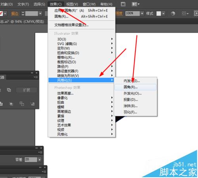Expand the 艺术效果 submenu
Viewport: 198px width, 178px height.
click(82, 125)
